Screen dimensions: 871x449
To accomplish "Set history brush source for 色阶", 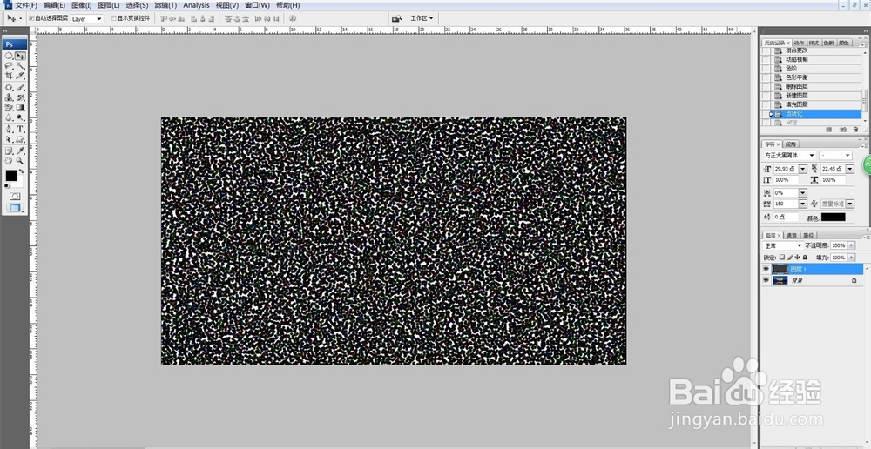I will tap(766, 68).
